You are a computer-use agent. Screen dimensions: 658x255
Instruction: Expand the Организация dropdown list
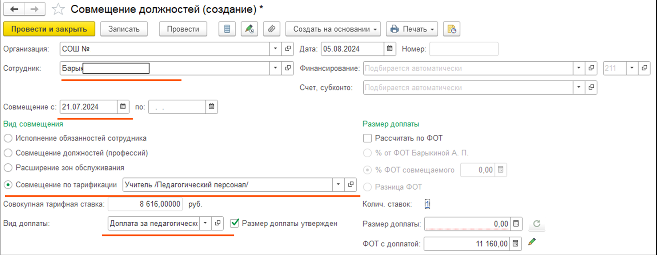click(275, 49)
